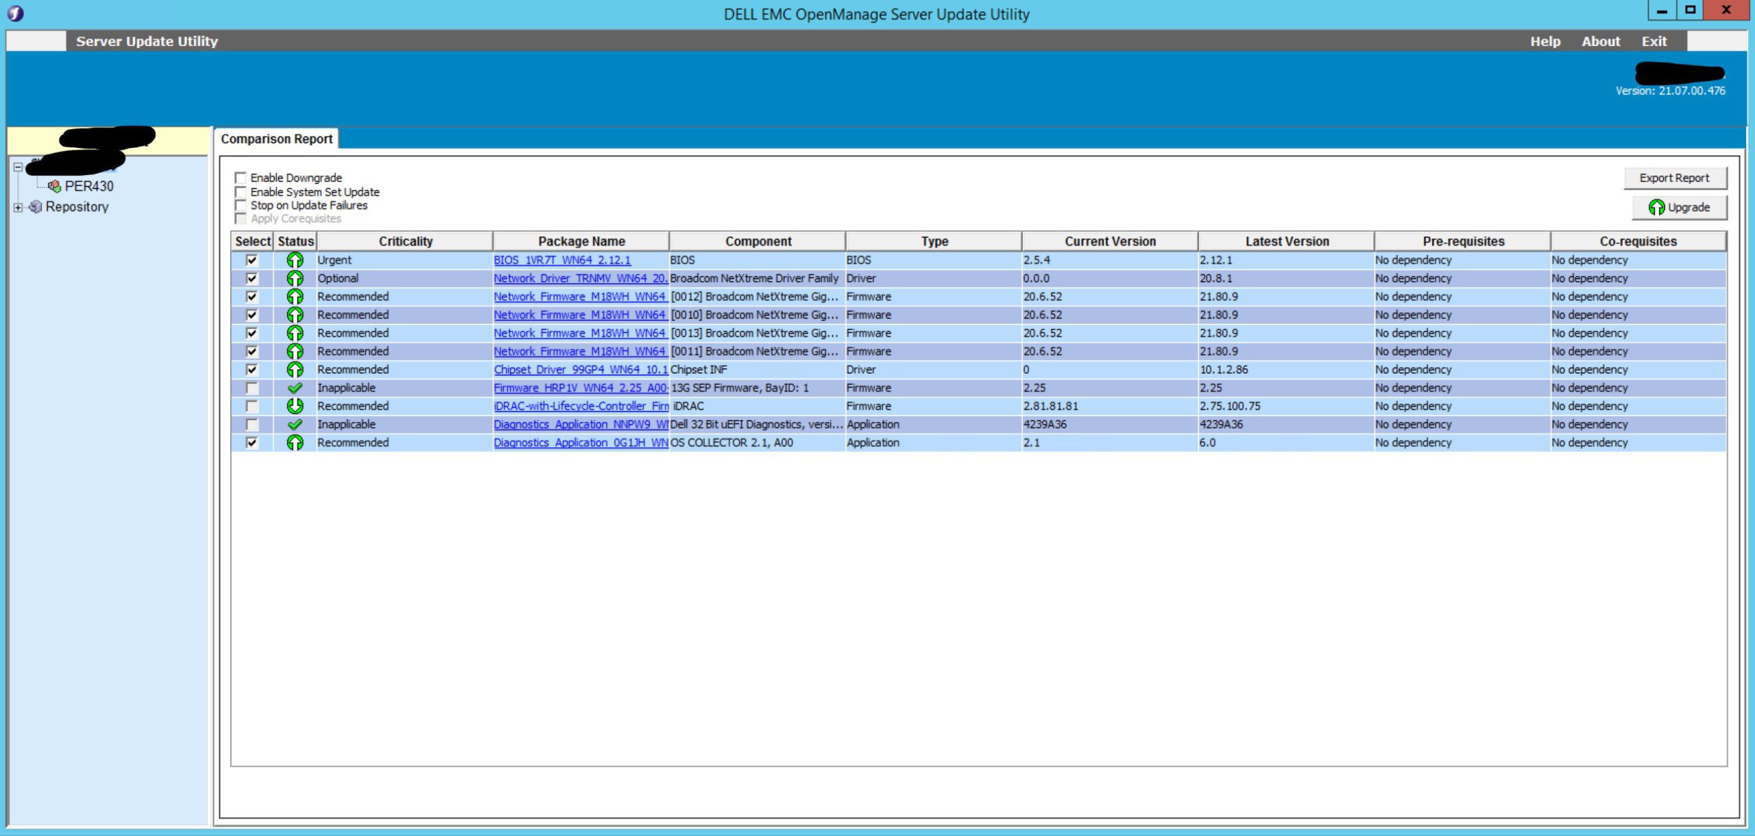Open Network_Firmware_M18WH link for [0010] Broadcom
This screenshot has width=1755, height=836.
[x=581, y=315]
